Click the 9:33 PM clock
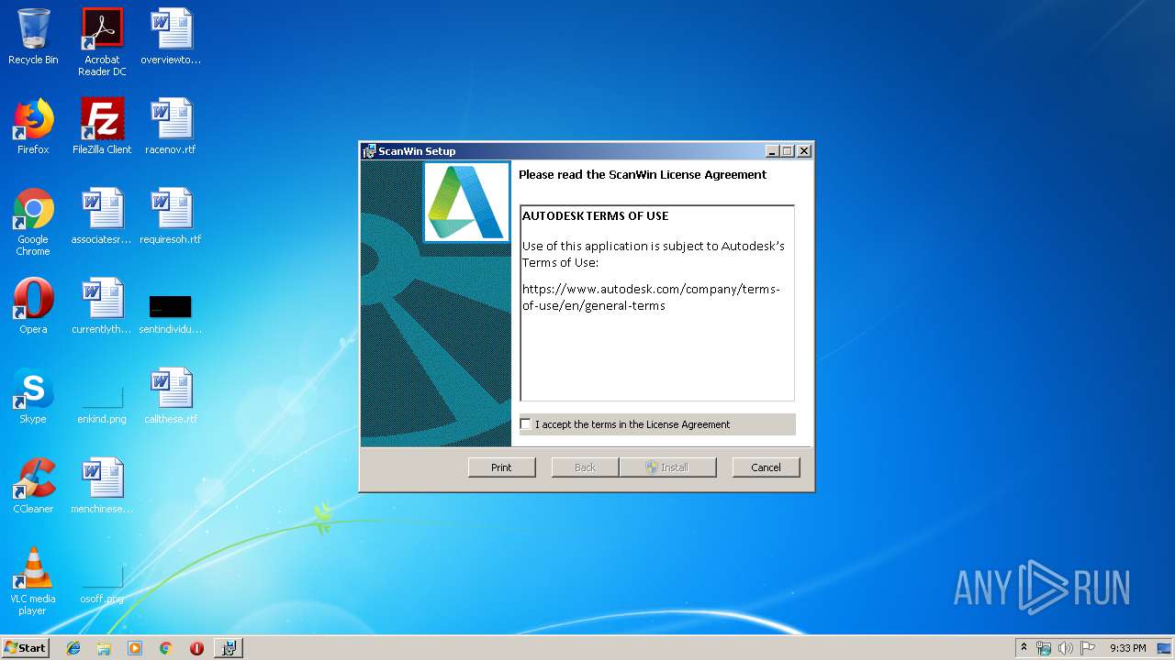Viewport: 1175px width, 660px height. click(1127, 648)
